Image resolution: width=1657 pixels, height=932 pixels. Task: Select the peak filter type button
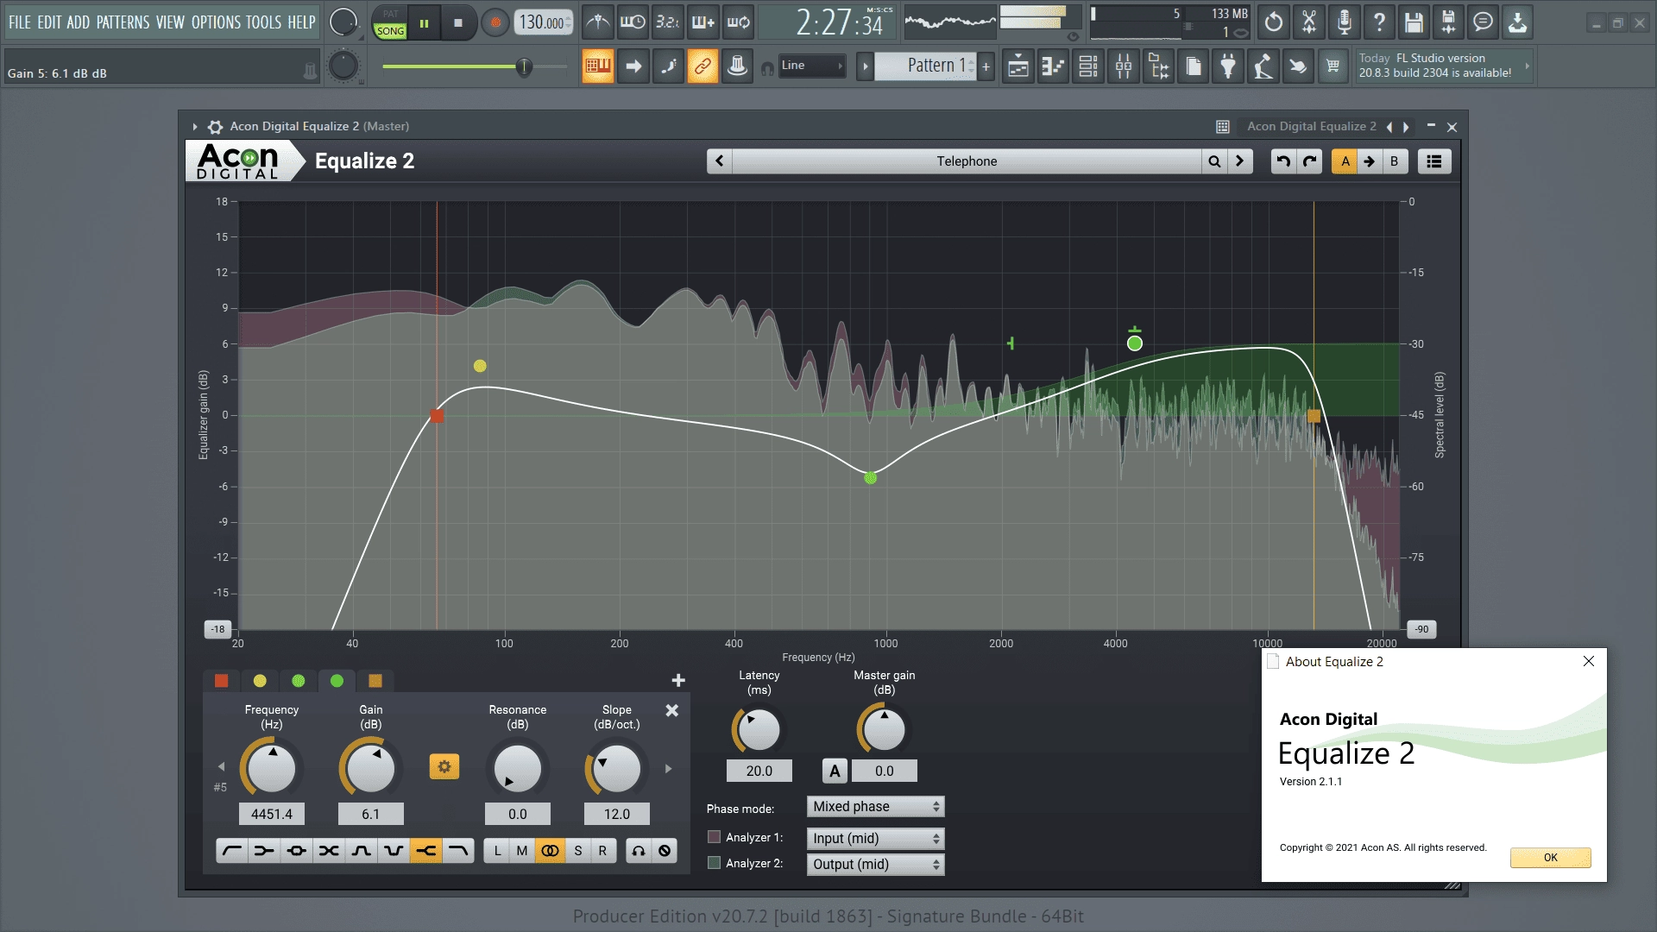297,851
